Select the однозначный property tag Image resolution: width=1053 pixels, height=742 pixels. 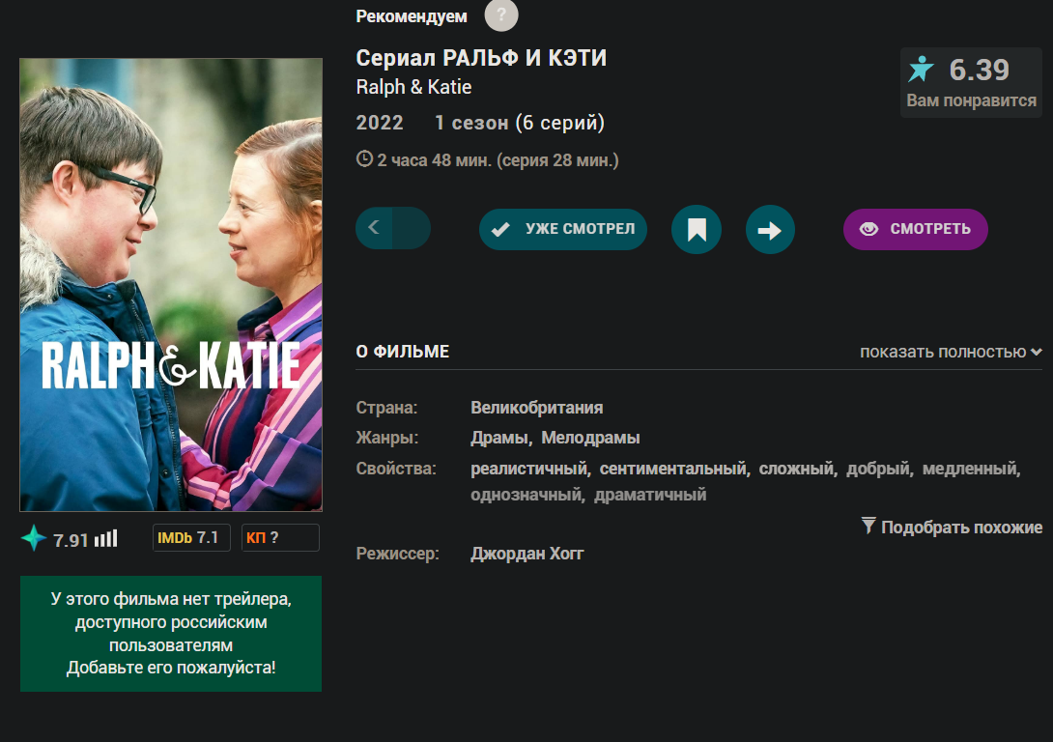click(x=526, y=495)
